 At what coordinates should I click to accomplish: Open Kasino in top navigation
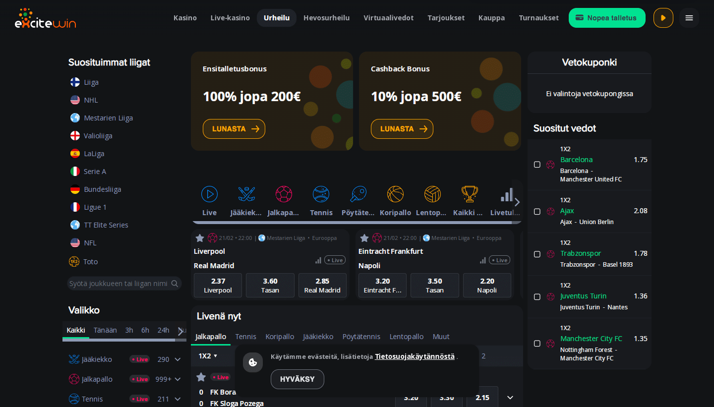click(185, 18)
